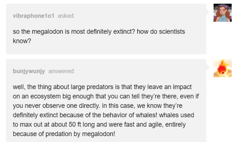Click vibraphone1o1's portrait avatar
The height and width of the screenshot is (142, 239).
223,13
